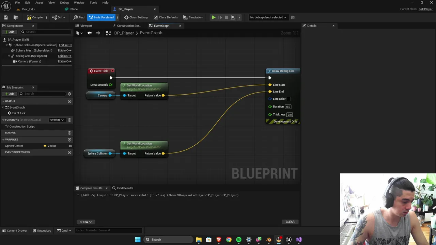Add a new variable with plus icon
This screenshot has height=245, width=436.
pos(69,140)
